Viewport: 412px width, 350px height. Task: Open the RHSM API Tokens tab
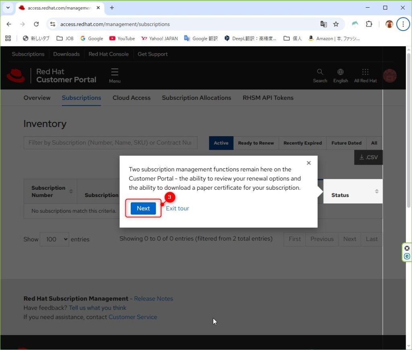pyautogui.click(x=268, y=97)
